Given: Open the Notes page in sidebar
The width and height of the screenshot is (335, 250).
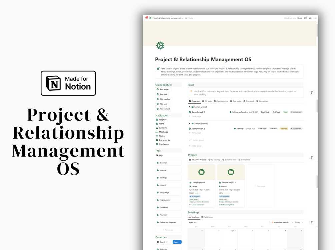Looking at the screenshot, I should (x=162, y=136).
